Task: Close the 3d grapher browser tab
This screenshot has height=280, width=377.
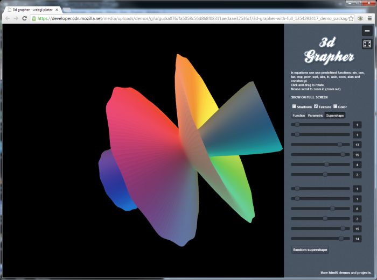Action: (57, 10)
